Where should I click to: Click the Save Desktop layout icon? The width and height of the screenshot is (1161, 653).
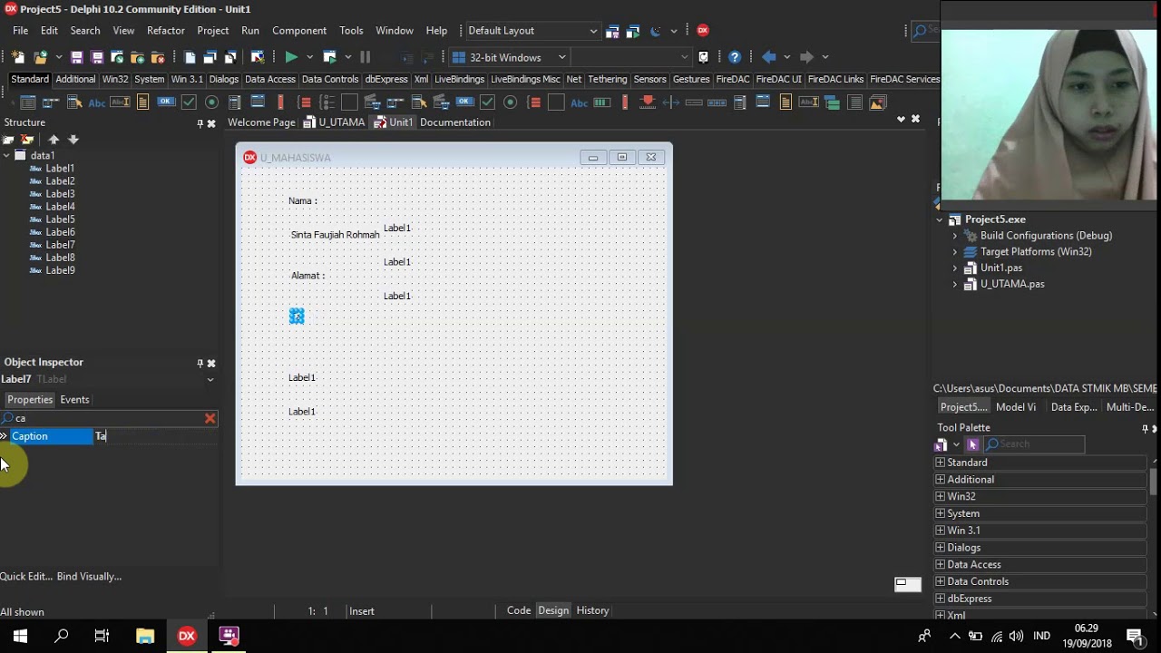click(612, 31)
